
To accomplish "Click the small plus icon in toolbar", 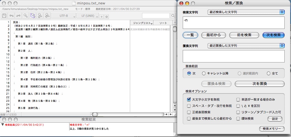I will point(102,17).
